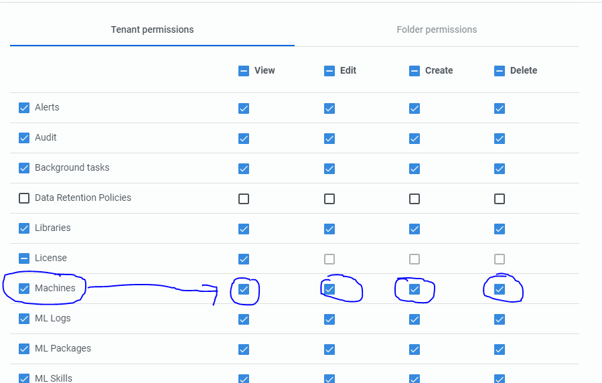Uncheck View permission for Machines
The image size is (602, 383).
(x=244, y=289)
